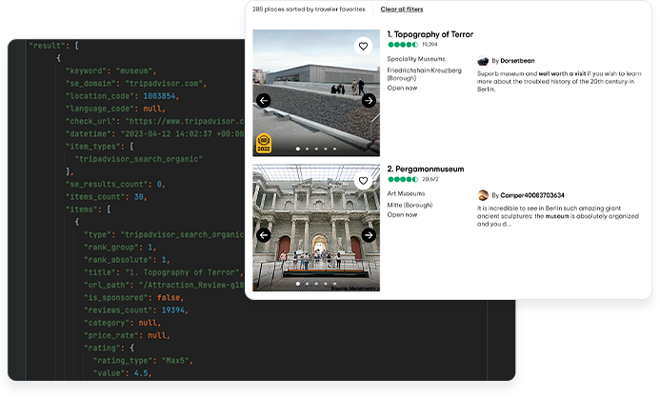The height and width of the screenshot is (397, 660).
Task: Show next photo of Pergamonmuseum
Action: [x=369, y=235]
